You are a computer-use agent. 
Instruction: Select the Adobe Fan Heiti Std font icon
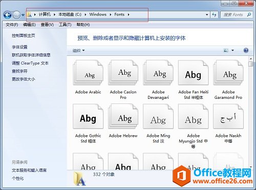(x=194, y=73)
